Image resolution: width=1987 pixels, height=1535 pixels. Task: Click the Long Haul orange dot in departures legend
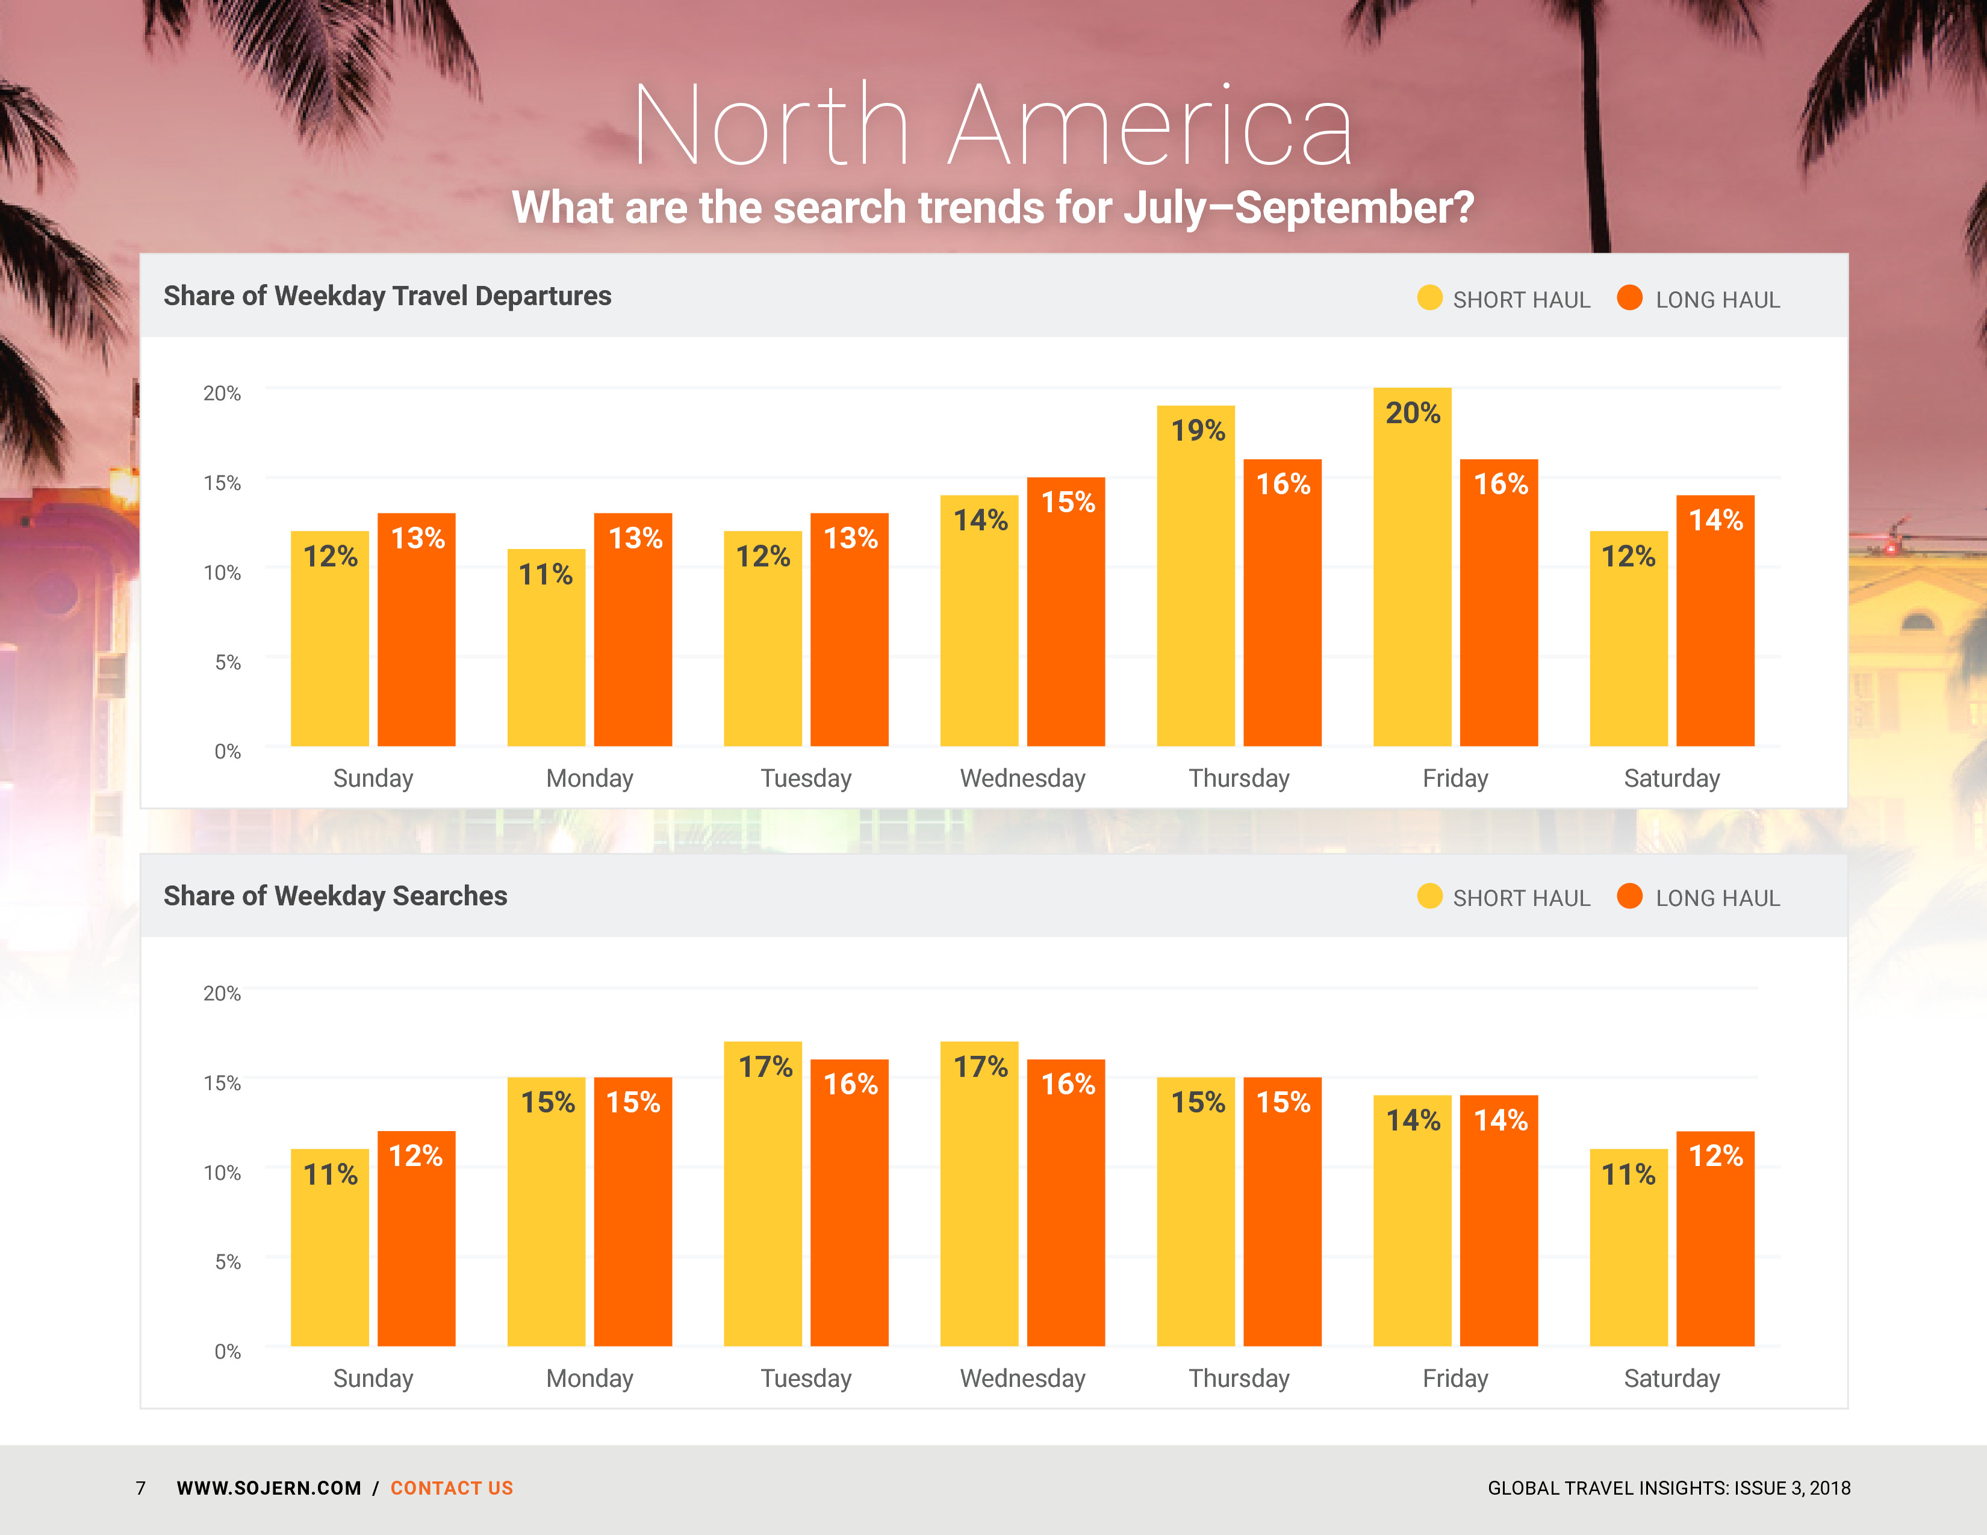[x=1629, y=298]
